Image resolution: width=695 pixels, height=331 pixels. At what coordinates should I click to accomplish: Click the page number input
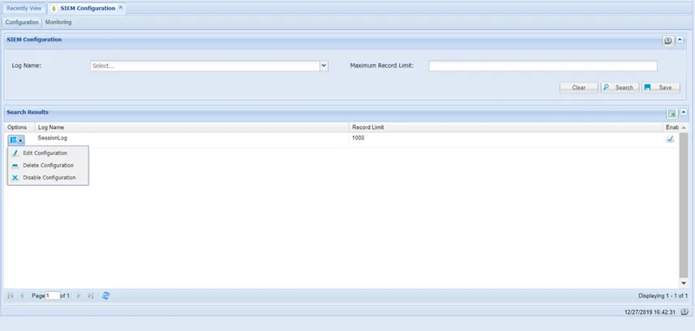click(53, 295)
